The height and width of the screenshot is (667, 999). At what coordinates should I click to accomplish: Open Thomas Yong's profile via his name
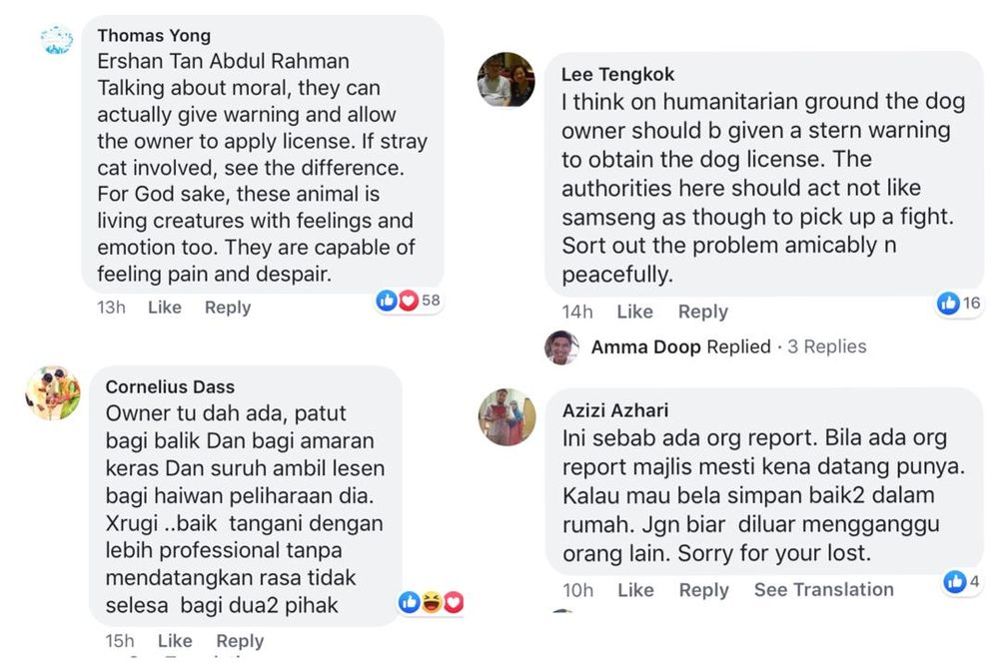(x=154, y=34)
